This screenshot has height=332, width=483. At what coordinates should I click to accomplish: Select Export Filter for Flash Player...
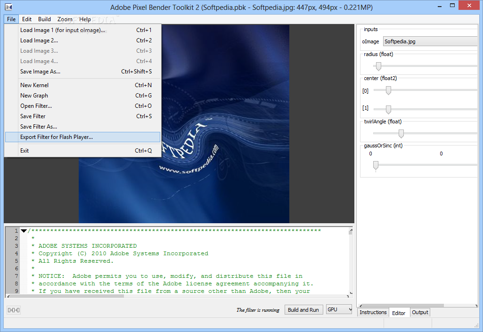pyautogui.click(x=82, y=137)
